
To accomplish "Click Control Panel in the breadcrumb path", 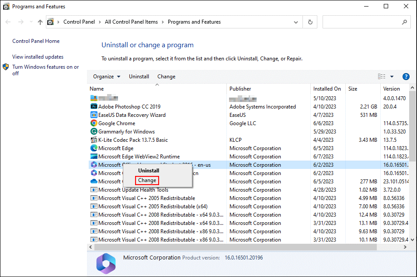I will pos(79,22).
